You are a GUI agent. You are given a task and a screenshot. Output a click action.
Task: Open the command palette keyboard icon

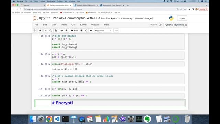point(116,31)
